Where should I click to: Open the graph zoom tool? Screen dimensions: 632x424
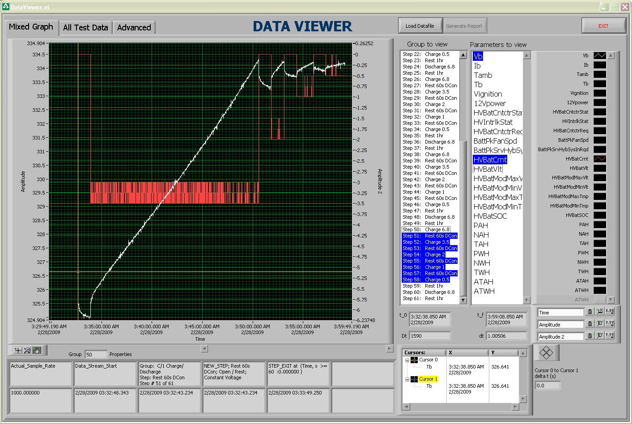(x=27, y=350)
